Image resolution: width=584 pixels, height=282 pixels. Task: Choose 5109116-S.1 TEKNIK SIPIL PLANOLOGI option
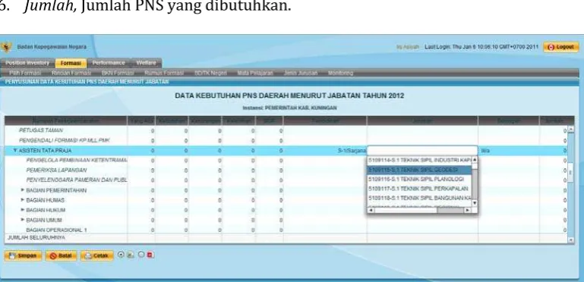point(419,179)
